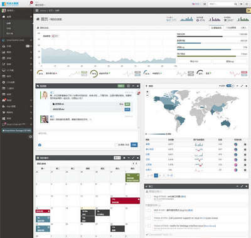This screenshot has width=251, height=238.
Task: Check the first to-do item checkbox
Action: 149,197
